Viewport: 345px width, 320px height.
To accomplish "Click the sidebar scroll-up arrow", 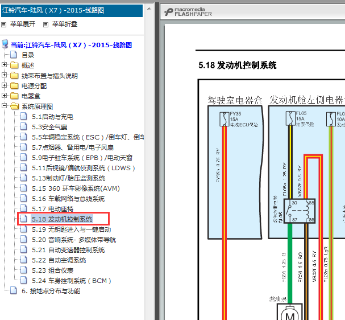I will tap(149, 9).
